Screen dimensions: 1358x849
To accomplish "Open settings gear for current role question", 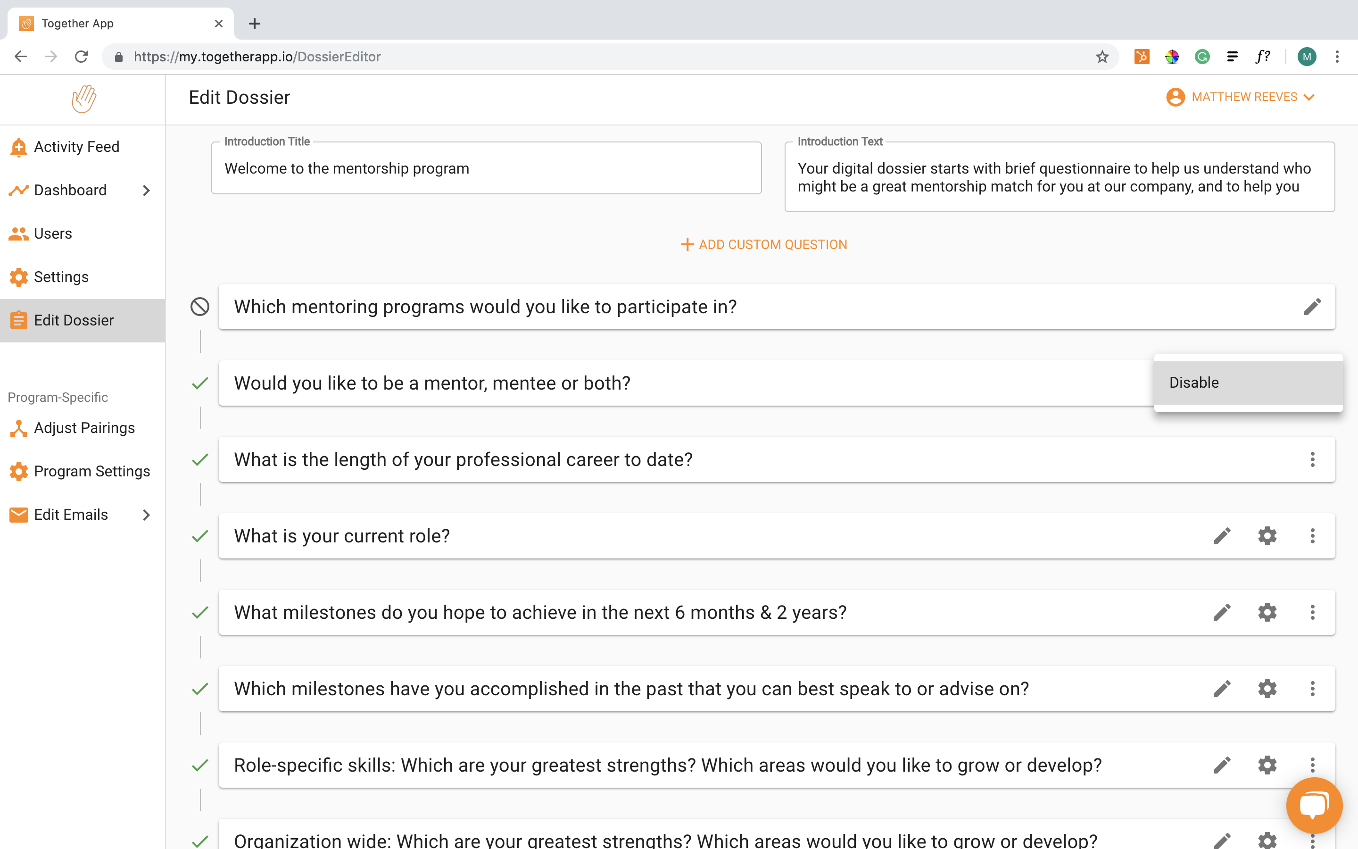I will pos(1267,536).
